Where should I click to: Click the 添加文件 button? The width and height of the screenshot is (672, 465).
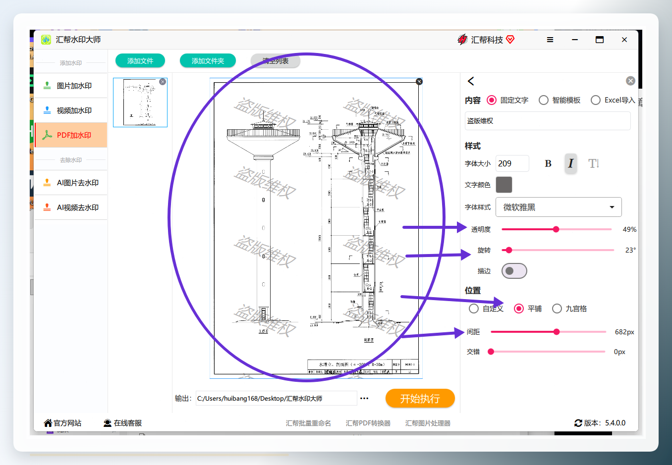click(x=140, y=61)
